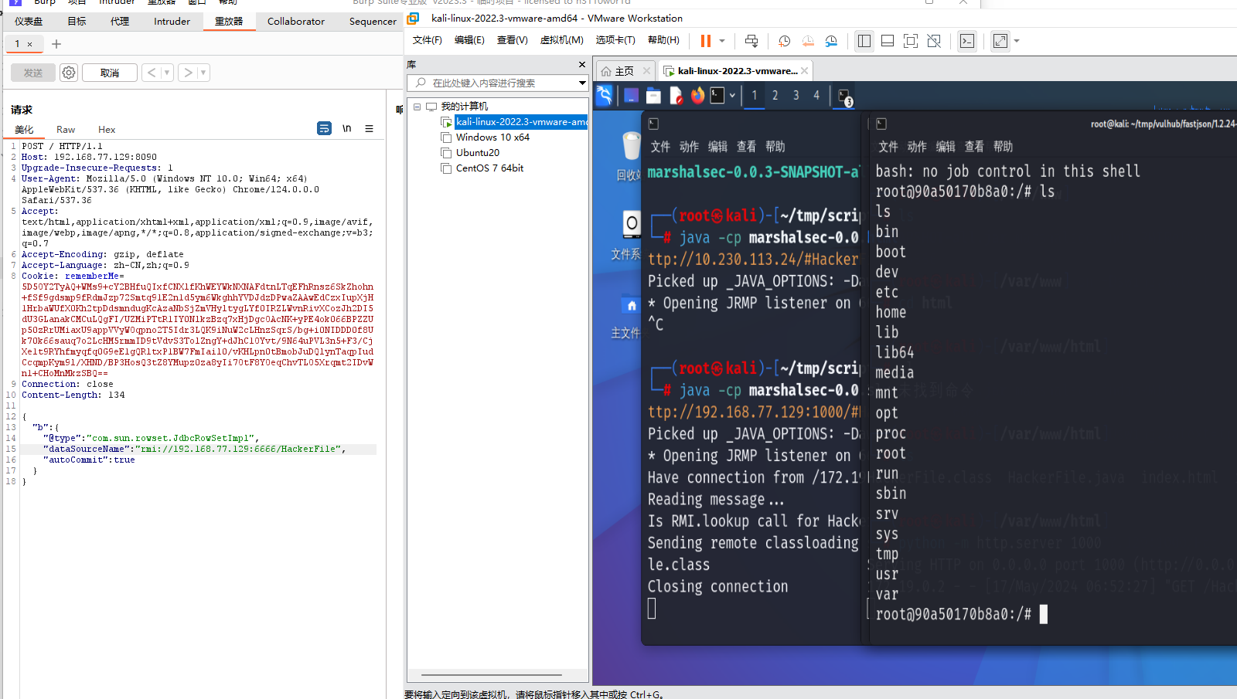Open Burp Collaborator tab
The width and height of the screenshot is (1237, 699).
pos(296,22)
